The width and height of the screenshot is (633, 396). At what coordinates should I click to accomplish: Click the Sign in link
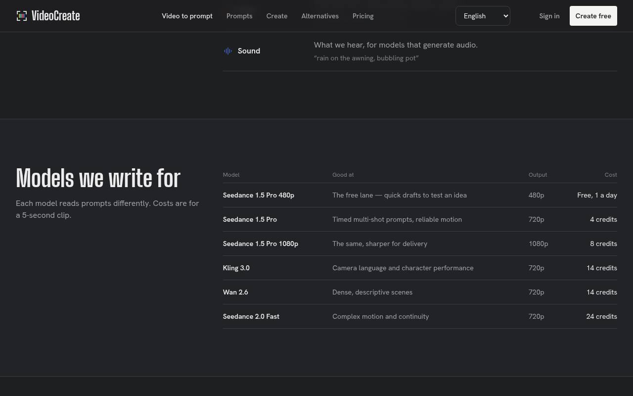pos(549,16)
